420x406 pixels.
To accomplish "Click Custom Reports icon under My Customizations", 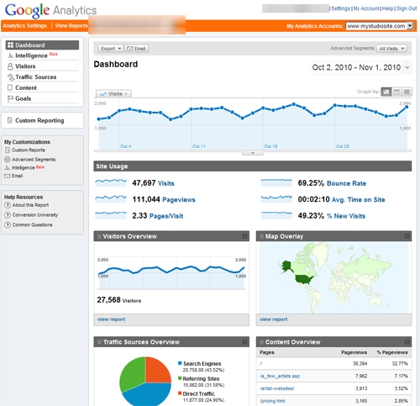I will point(8,150).
